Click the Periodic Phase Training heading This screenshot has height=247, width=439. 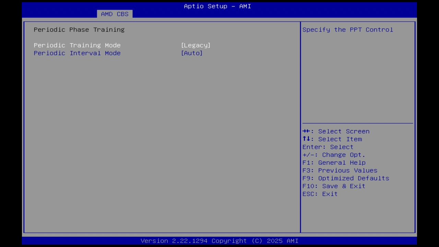(x=79, y=30)
